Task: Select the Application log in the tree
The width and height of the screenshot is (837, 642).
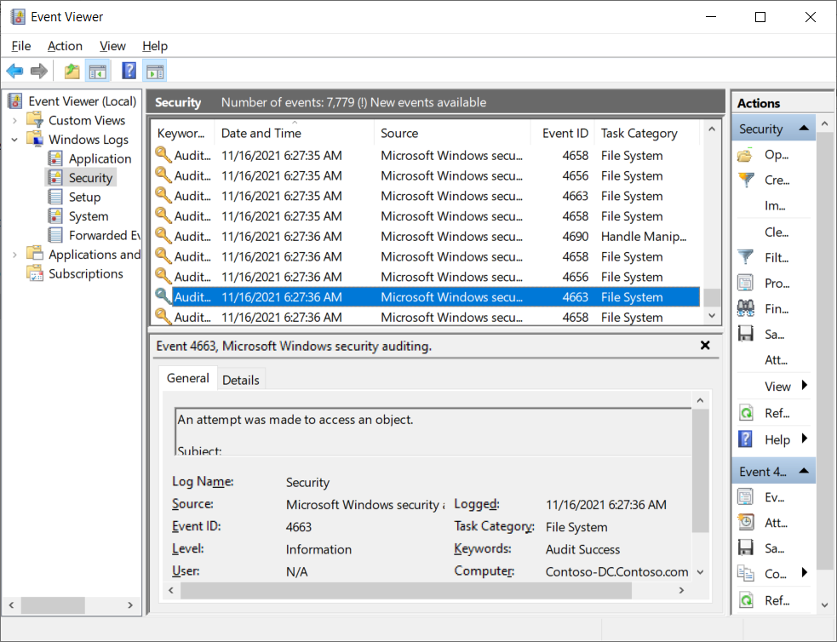Action: (x=100, y=158)
